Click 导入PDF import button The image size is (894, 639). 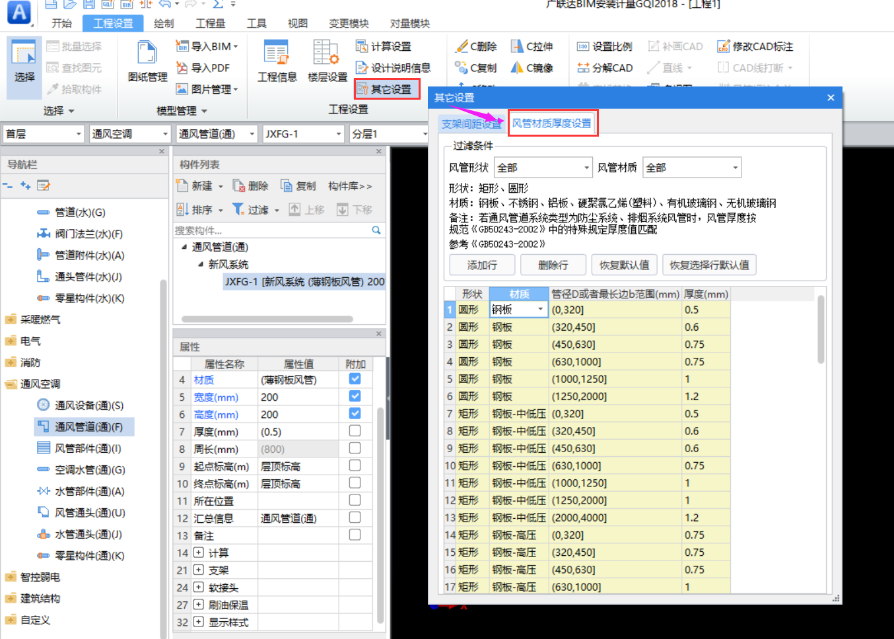(x=203, y=67)
